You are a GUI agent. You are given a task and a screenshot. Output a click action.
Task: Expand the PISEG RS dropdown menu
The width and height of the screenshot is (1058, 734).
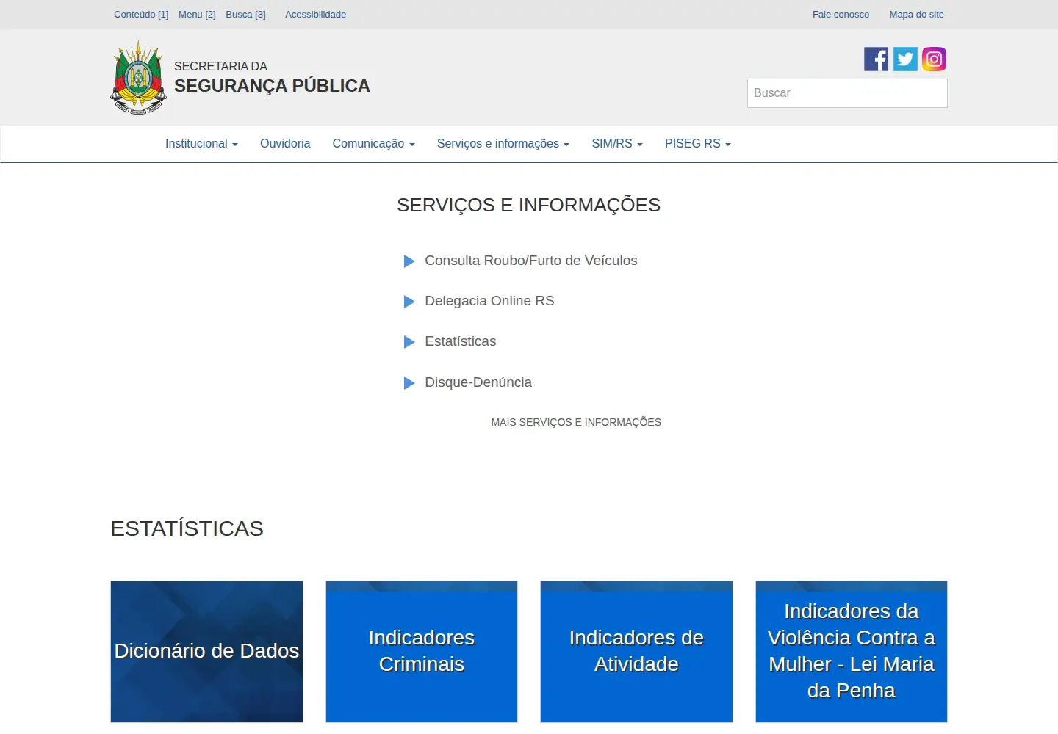pos(698,144)
